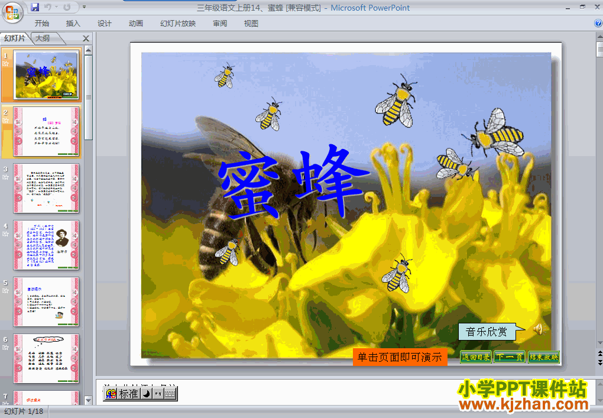Click the 标准 IME mode button
This screenshot has height=418, width=603.
coord(129,394)
